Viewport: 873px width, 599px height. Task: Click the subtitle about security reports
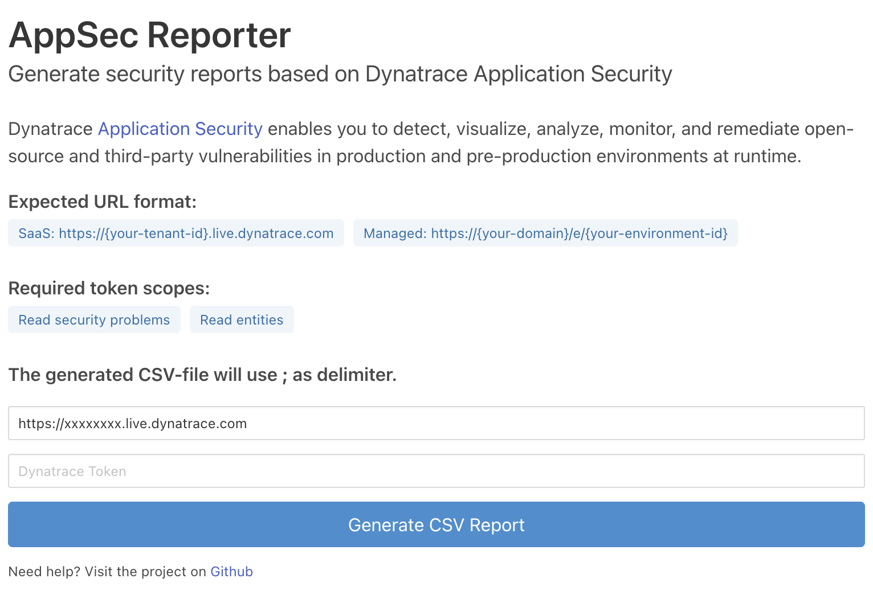point(340,73)
